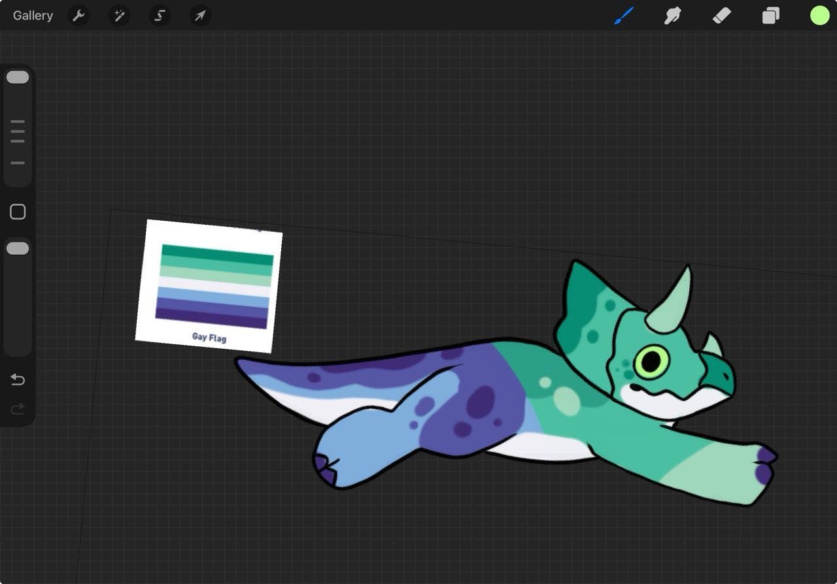Image resolution: width=837 pixels, height=584 pixels.
Task: Open the Actions wrench menu
Action: pyautogui.click(x=78, y=16)
